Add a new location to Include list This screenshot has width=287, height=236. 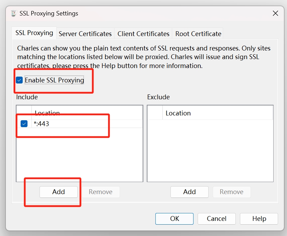pyautogui.click(x=58, y=192)
